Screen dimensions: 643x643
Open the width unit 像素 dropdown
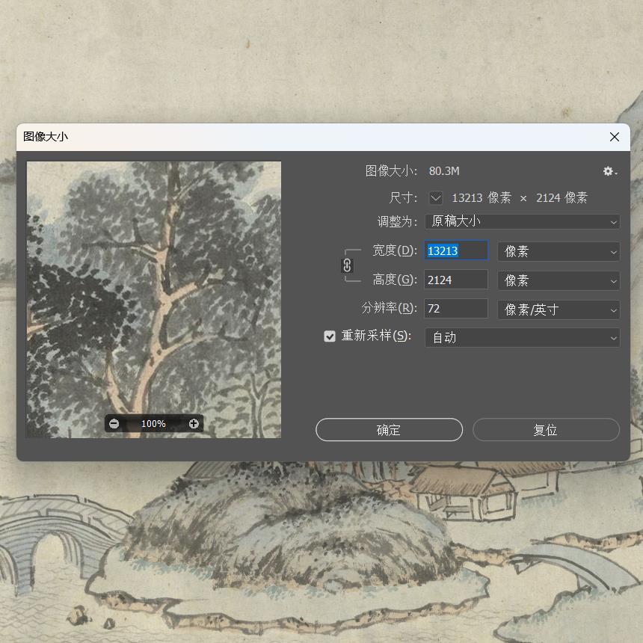559,251
